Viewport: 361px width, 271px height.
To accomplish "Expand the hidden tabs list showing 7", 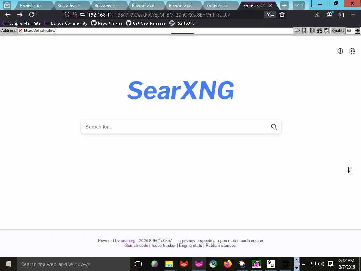I will tap(299, 6).
